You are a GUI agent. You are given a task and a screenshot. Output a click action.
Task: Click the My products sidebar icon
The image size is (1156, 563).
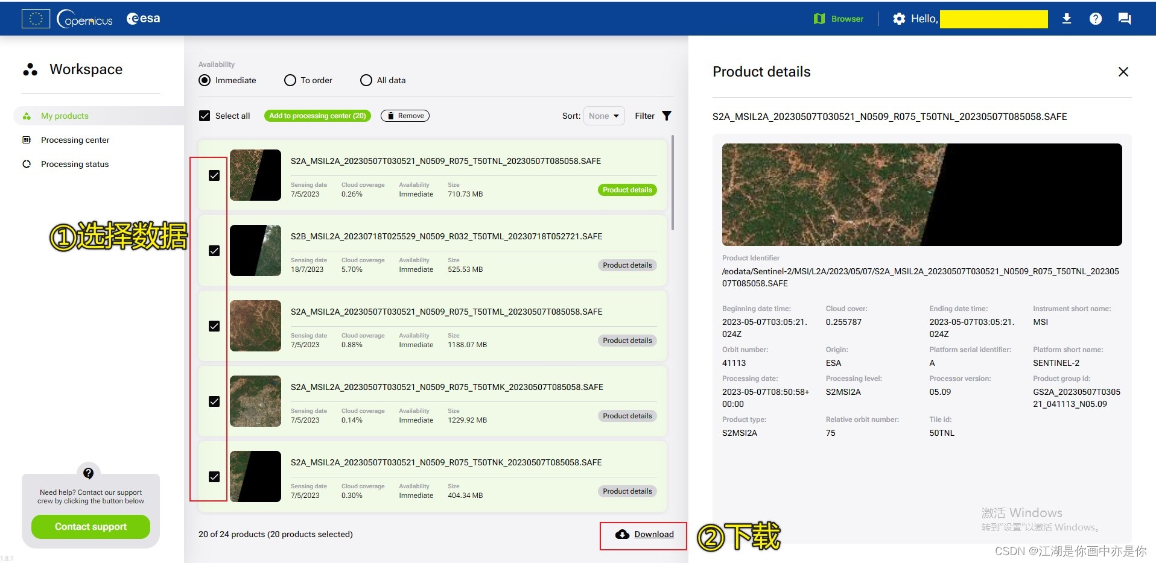27,116
